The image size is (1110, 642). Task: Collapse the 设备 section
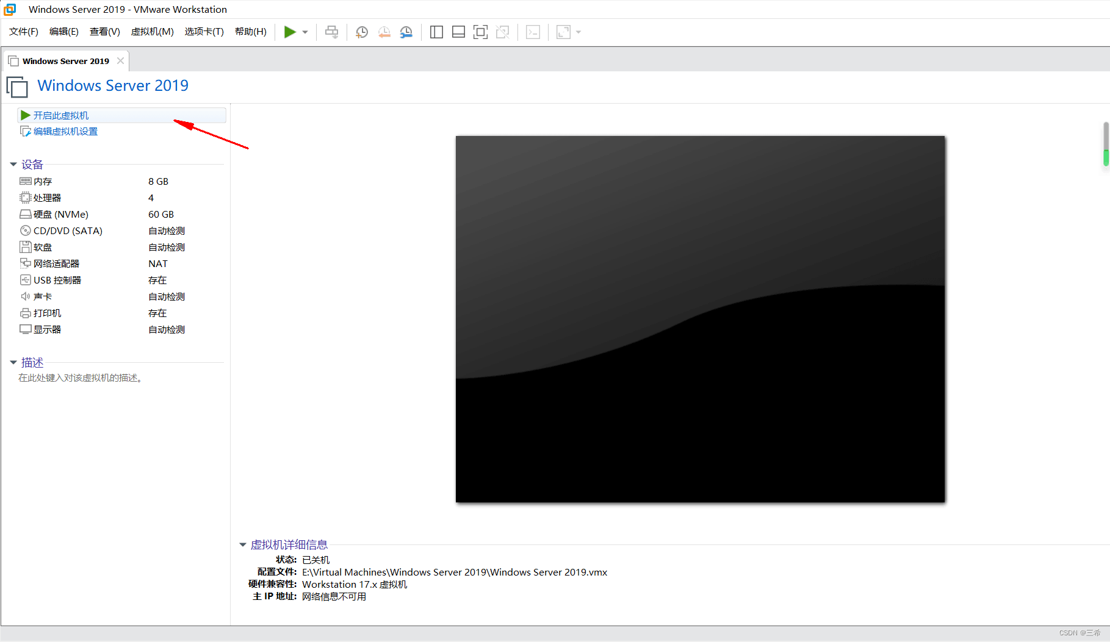[x=13, y=165]
